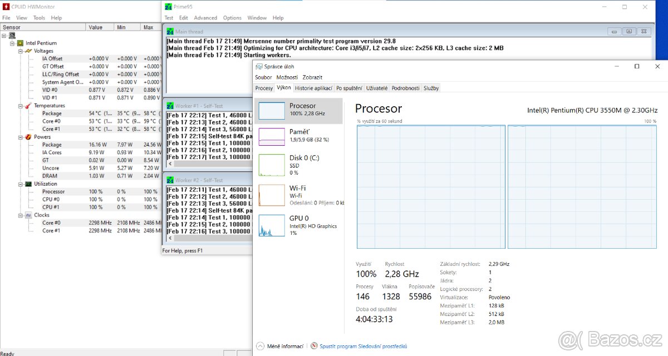Screen dimensions: 668x356
Task: Select the Intel Pentium chip icon
Action: [x=20, y=43]
